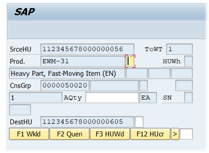209x153 pixels.
Task: Click the quantity field showing 1 before AQty
Action: [x=36, y=98]
